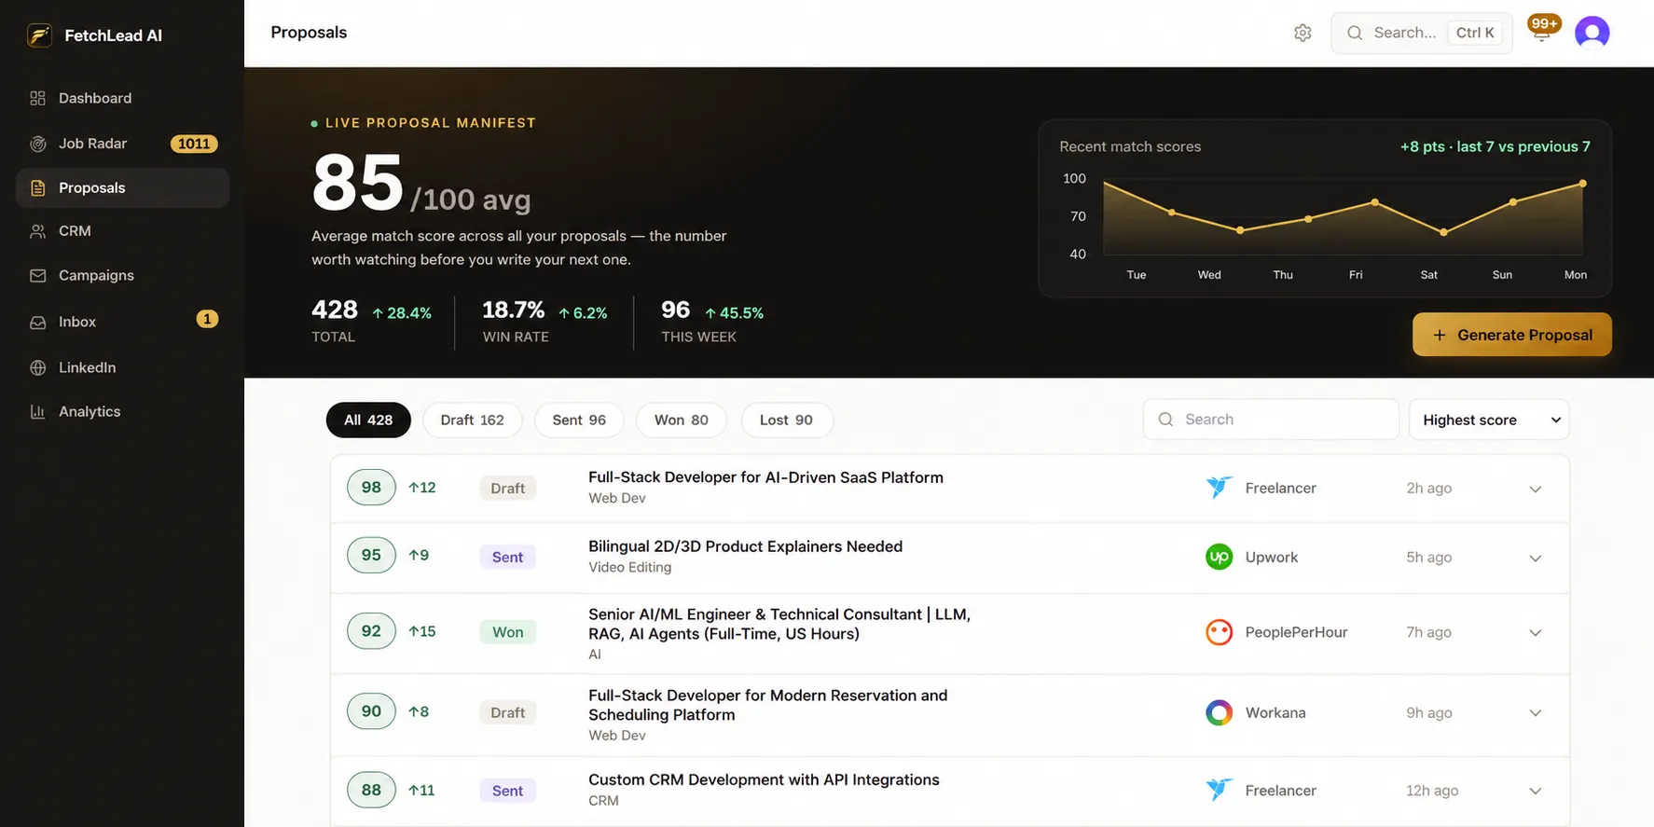
Task: Click the header Search box with Ctrl K
Action: tap(1421, 33)
